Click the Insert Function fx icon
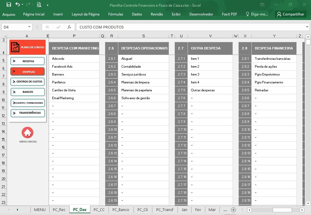Screen dimensions: 311x215 [x=69, y=27]
